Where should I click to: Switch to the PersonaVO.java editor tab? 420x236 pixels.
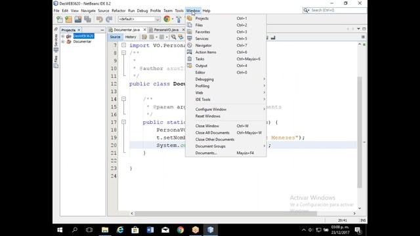166,30
